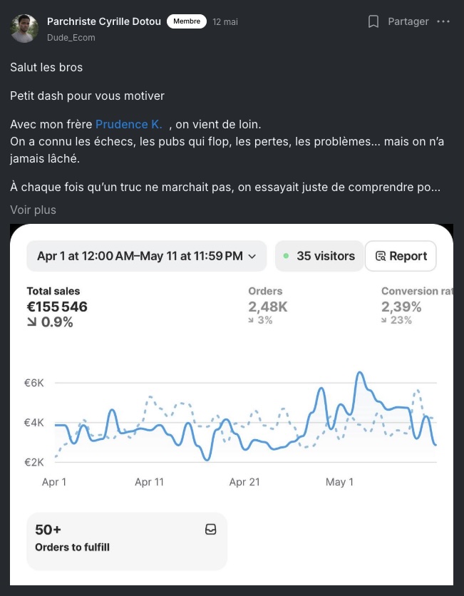
Task: Select the Conversion rate metric tab
Action: point(417,306)
